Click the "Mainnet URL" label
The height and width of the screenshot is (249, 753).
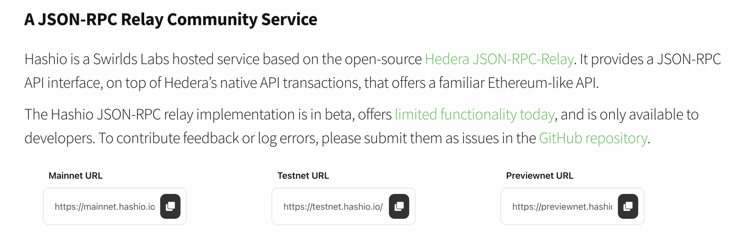point(75,176)
